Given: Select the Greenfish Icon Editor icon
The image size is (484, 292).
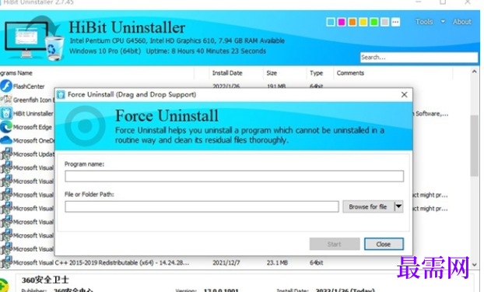Looking at the screenshot, I should (x=6, y=100).
